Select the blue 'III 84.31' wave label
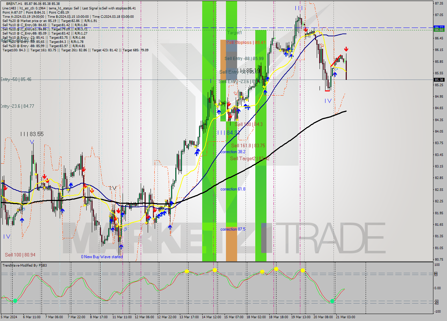This screenshot has height=321, width=447. 229,133
